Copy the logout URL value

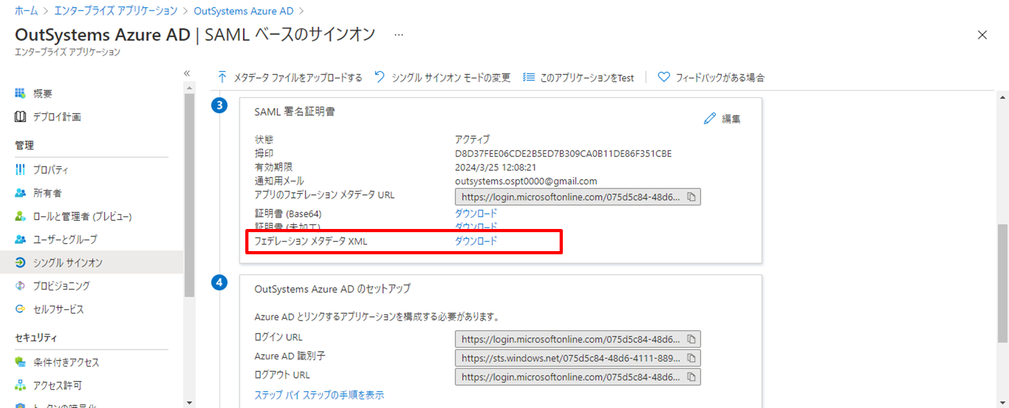[x=691, y=377]
